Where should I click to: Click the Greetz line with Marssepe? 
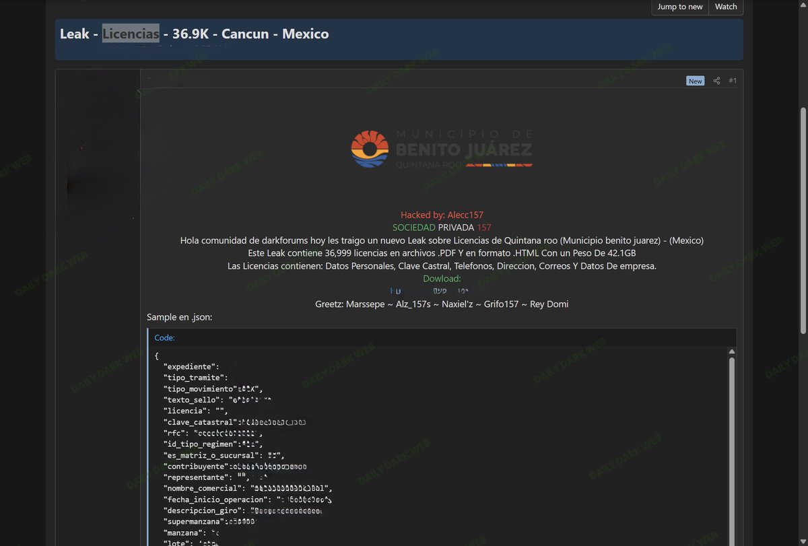[x=442, y=304]
